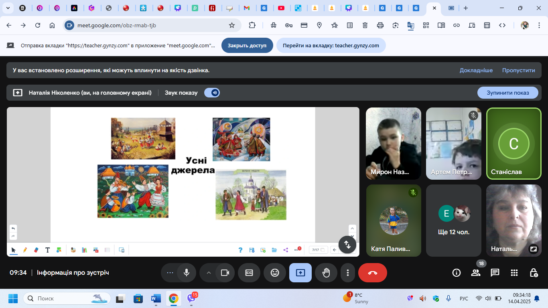Click the Докладніше link

click(x=476, y=70)
